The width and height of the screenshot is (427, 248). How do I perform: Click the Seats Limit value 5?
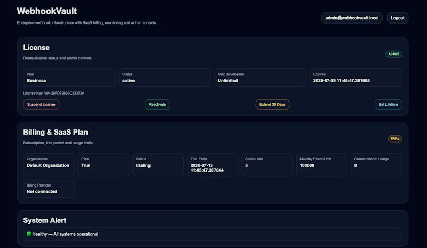(x=246, y=165)
